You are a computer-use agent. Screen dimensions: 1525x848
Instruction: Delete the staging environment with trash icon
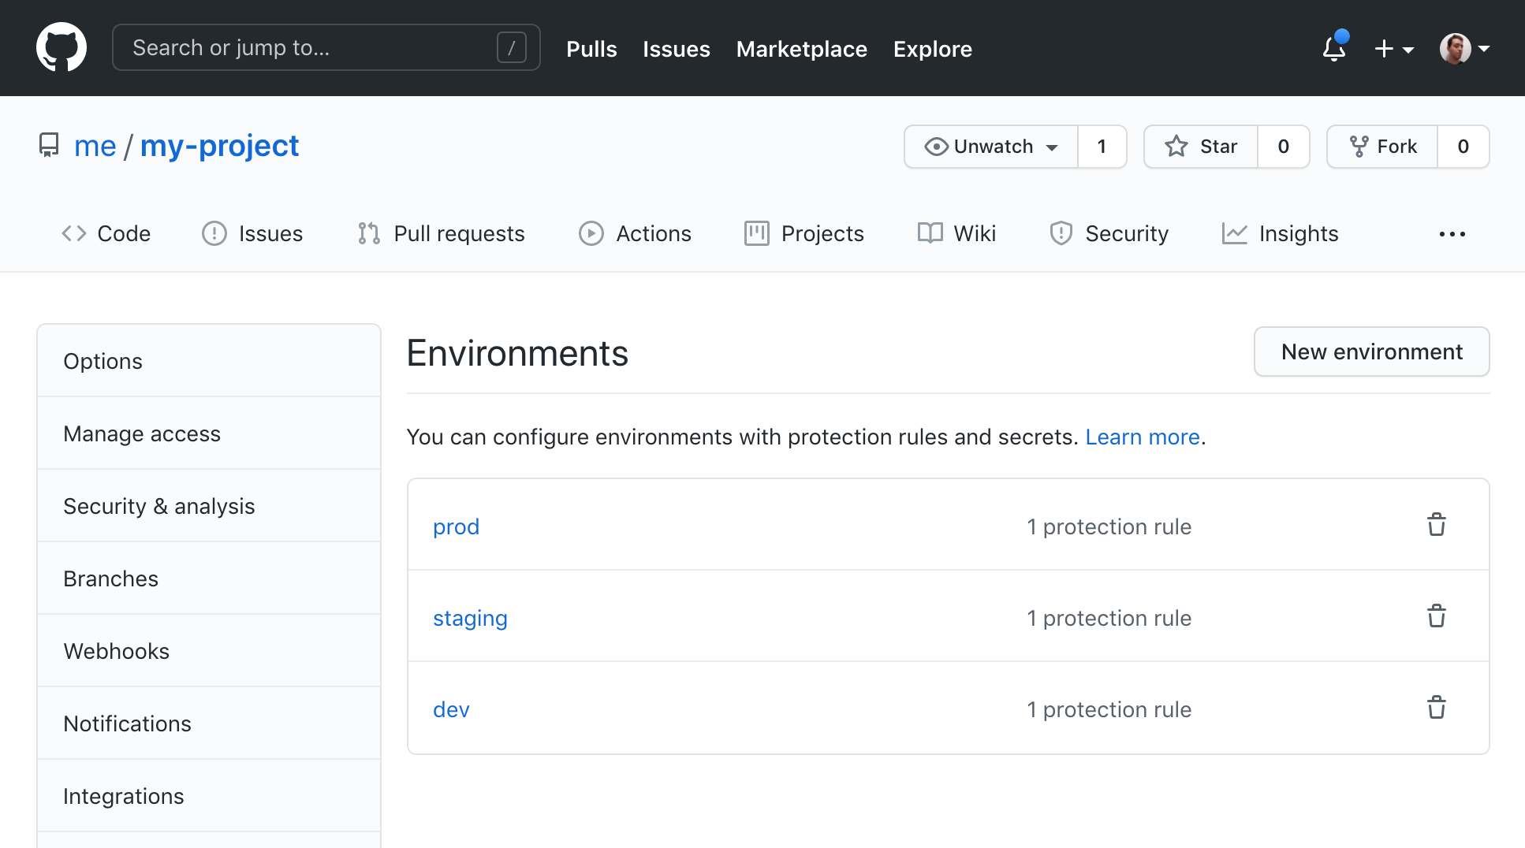(x=1436, y=616)
